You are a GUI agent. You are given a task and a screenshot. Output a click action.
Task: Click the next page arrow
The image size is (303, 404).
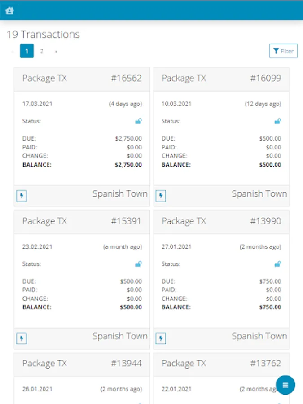point(56,51)
